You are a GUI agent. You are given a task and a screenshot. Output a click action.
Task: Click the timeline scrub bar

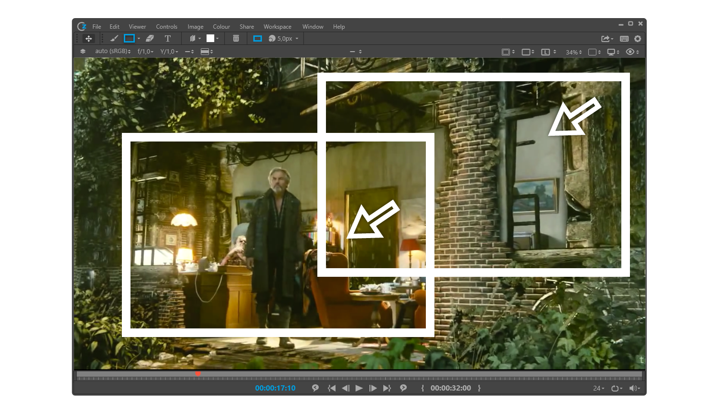click(x=359, y=375)
